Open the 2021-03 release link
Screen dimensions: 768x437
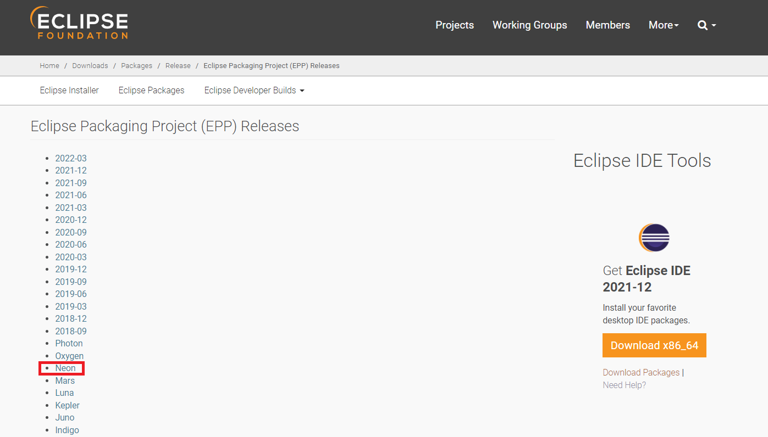point(71,208)
